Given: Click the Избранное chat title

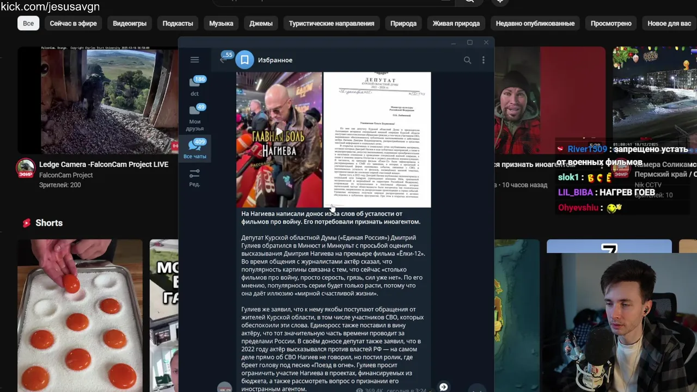Looking at the screenshot, I should point(275,60).
